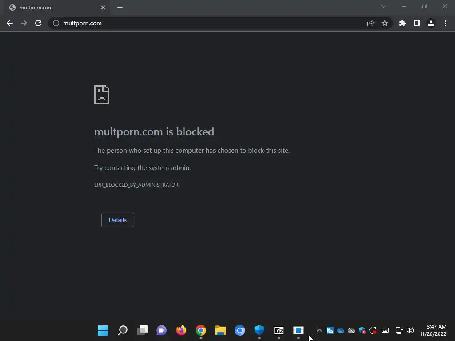Open volume control in system tray
This screenshot has width=455, height=341.
tap(410, 330)
